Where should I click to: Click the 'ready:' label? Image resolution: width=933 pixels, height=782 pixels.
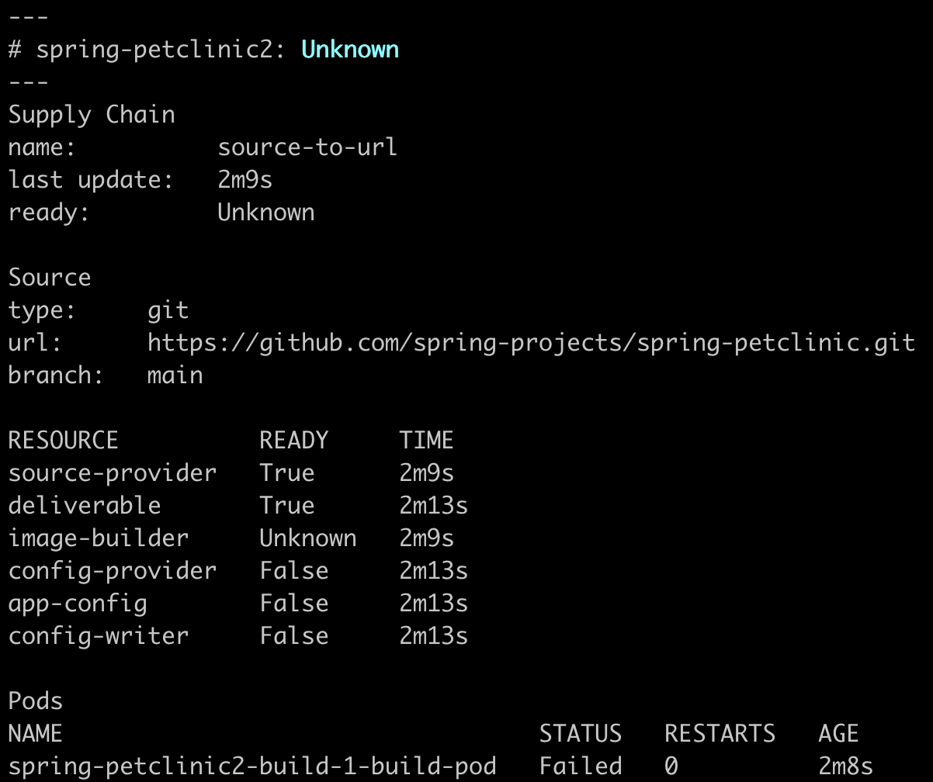(49, 213)
